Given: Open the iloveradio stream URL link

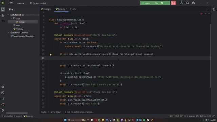Looking at the screenshot, I should [128, 77].
